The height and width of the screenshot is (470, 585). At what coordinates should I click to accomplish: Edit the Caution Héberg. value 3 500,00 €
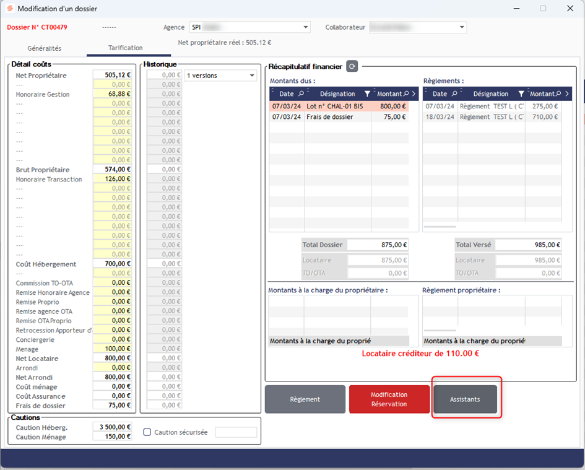pyautogui.click(x=112, y=427)
